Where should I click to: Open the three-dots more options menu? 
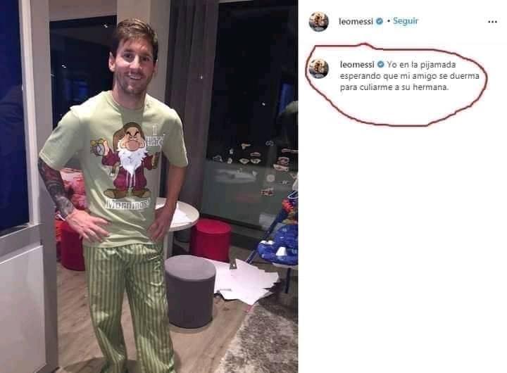[492, 22]
